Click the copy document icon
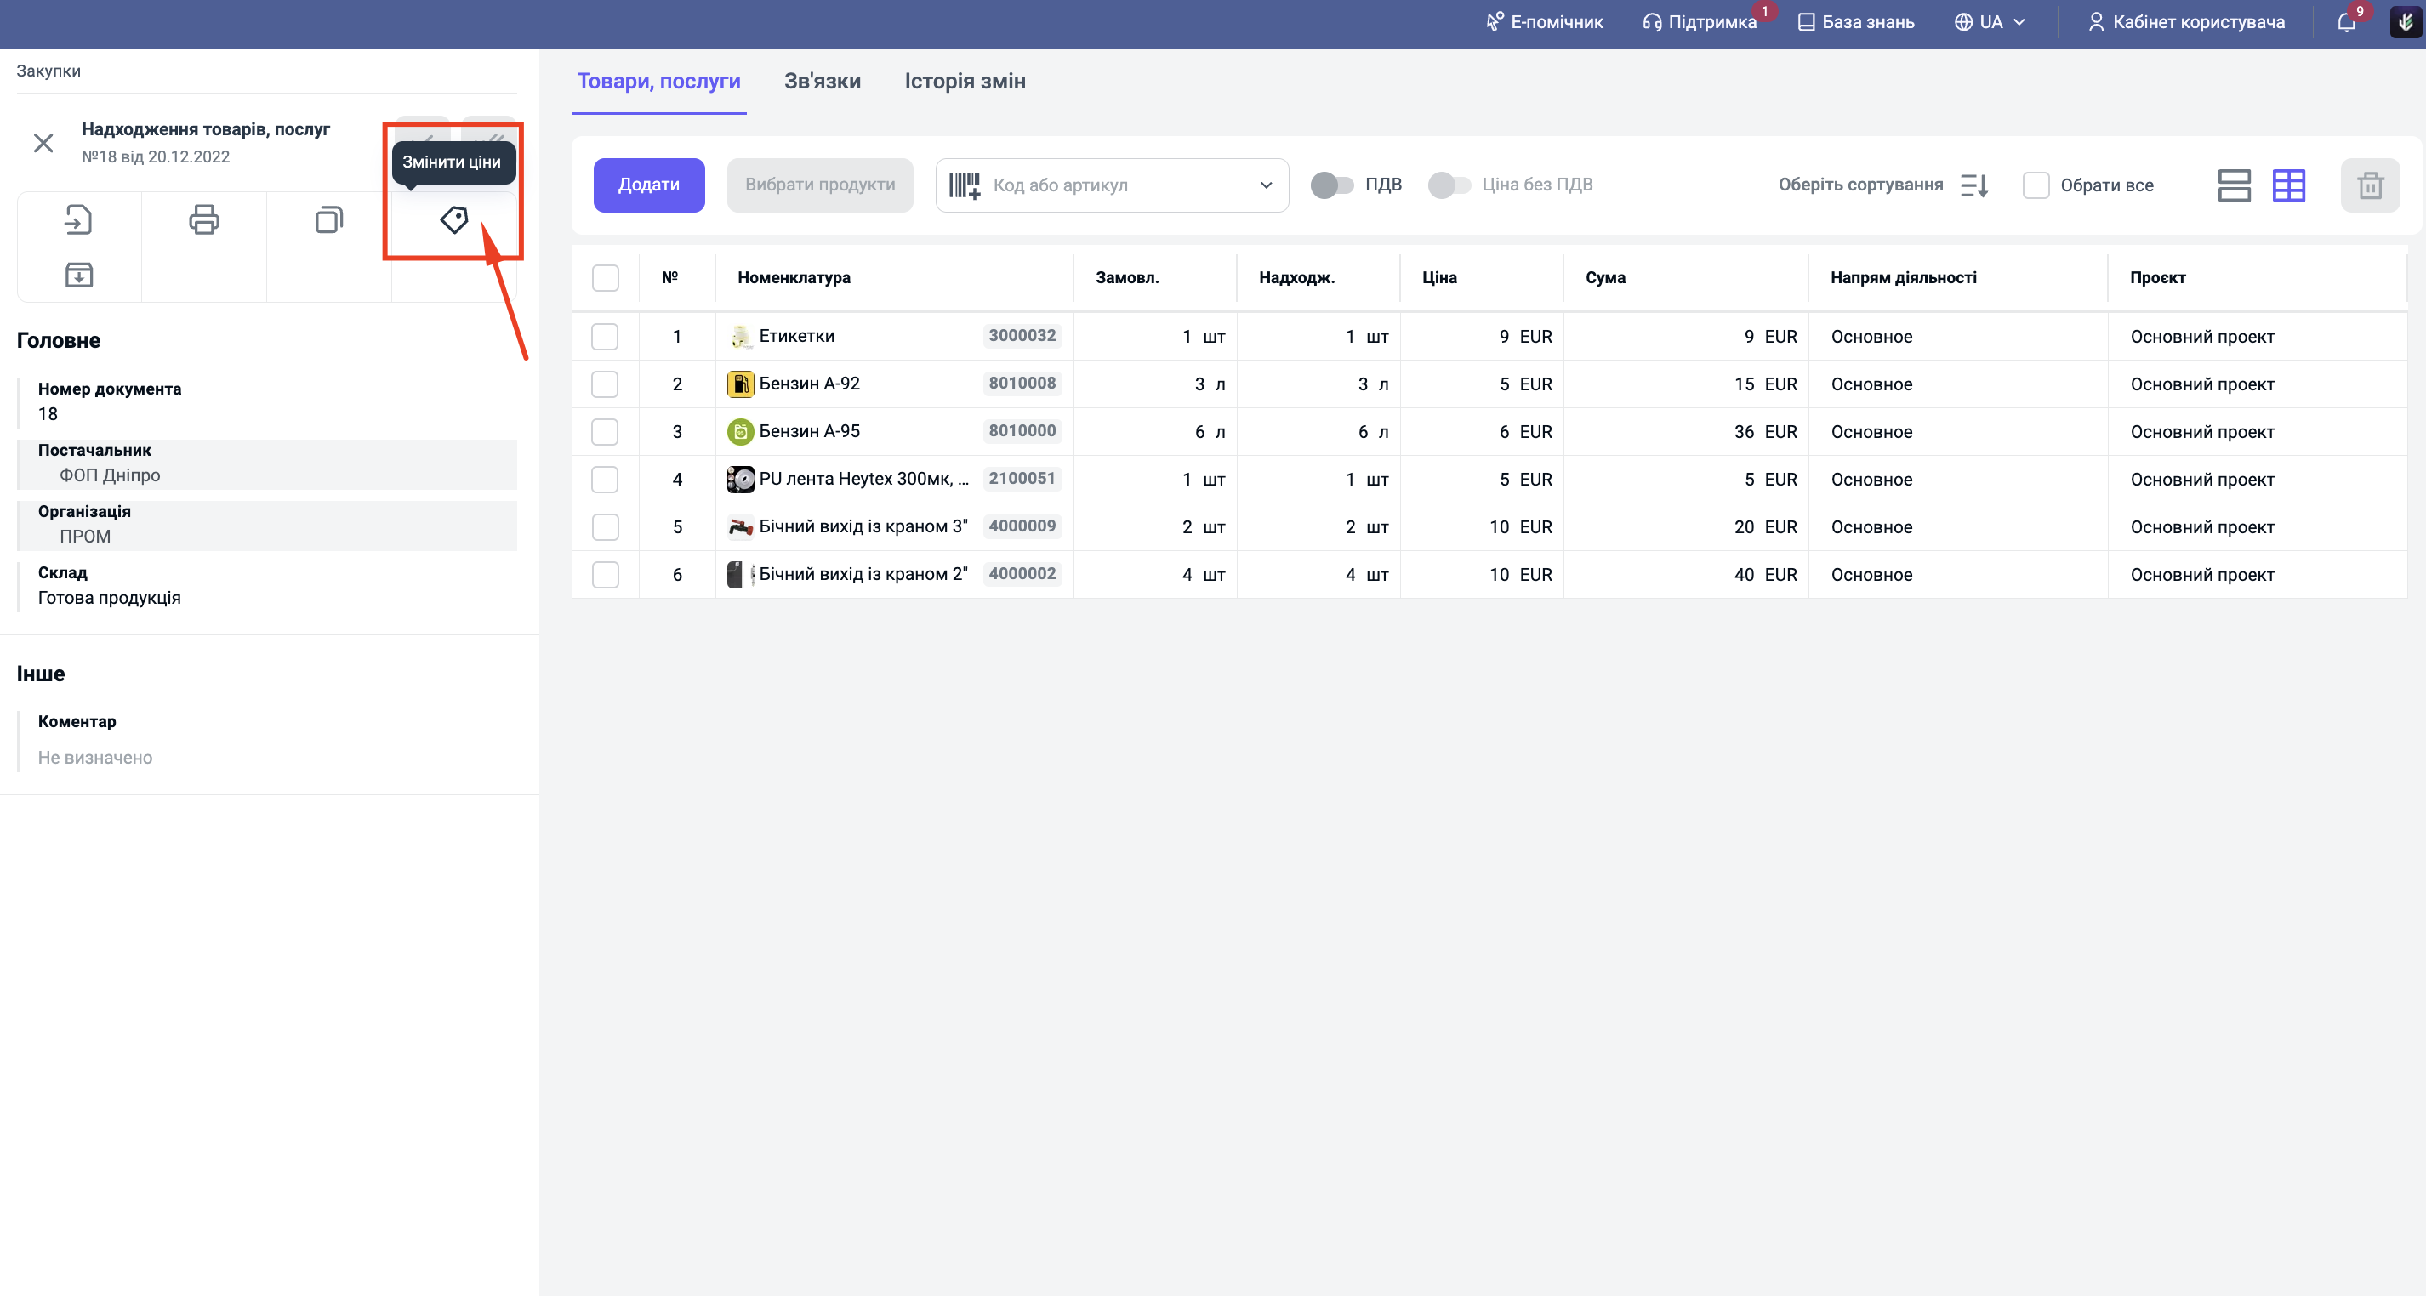 point(328,220)
